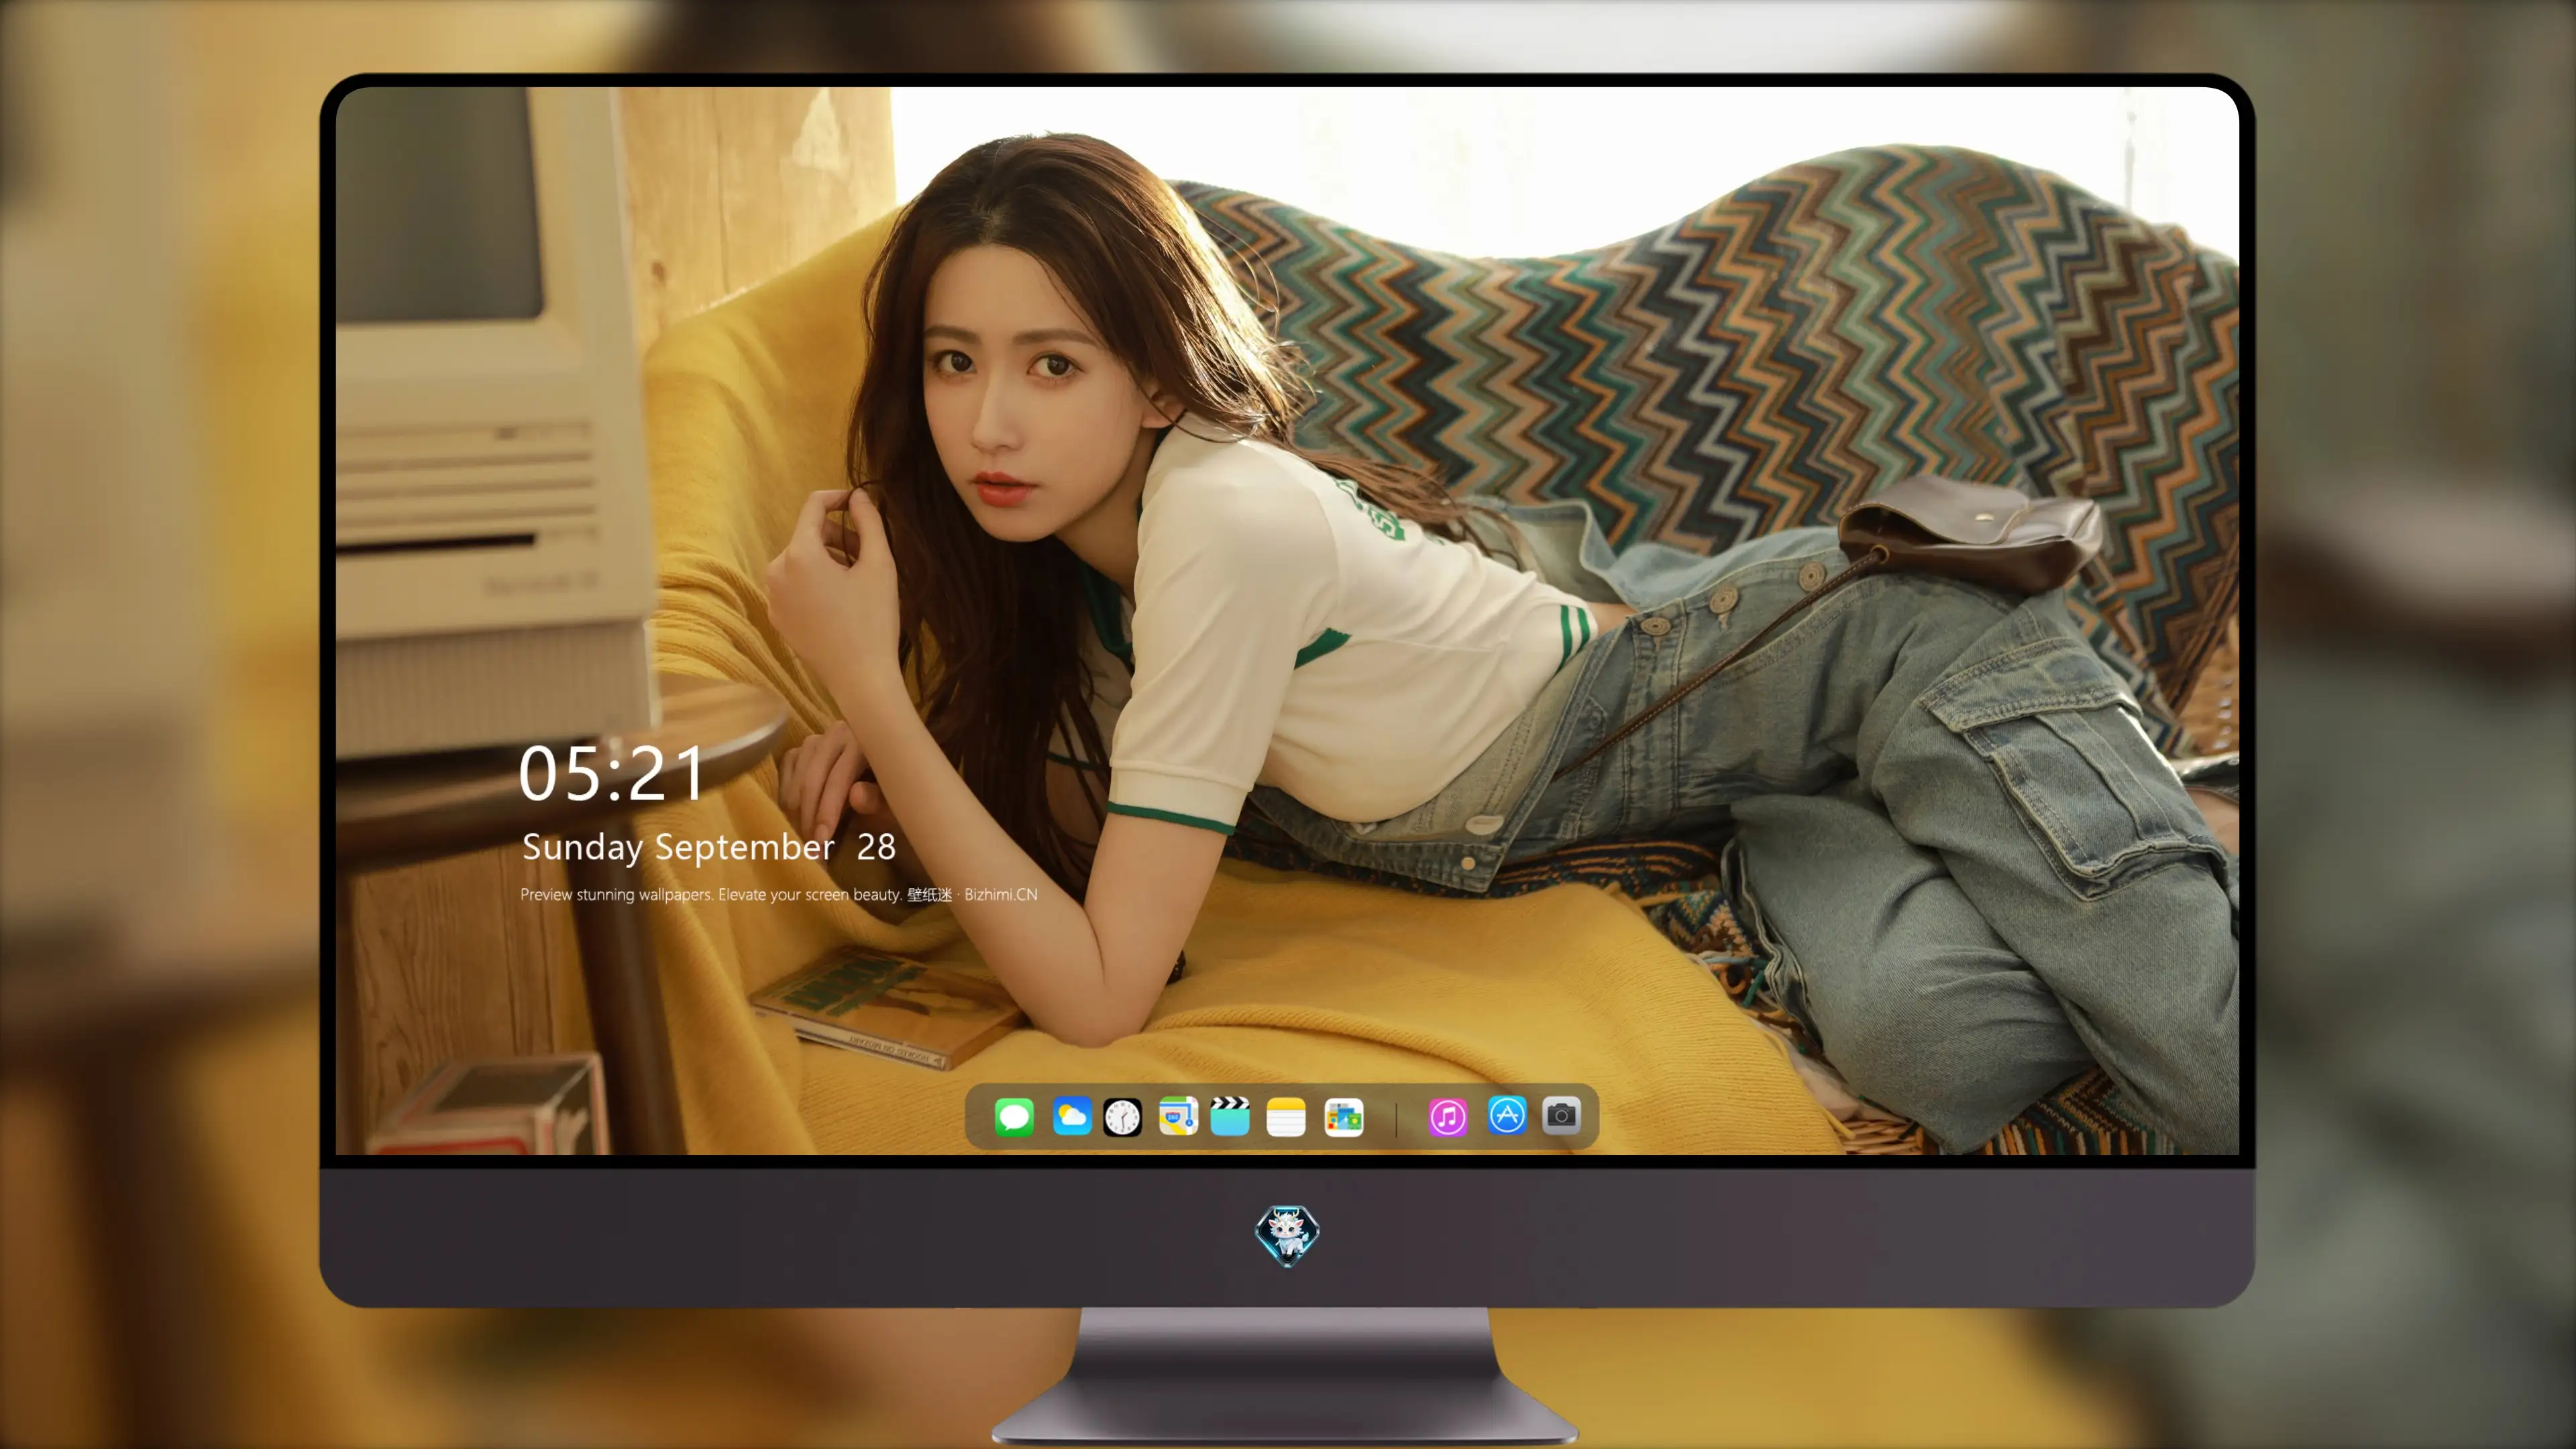
Task: Click the 05:21 clock display
Action: pos(611,773)
